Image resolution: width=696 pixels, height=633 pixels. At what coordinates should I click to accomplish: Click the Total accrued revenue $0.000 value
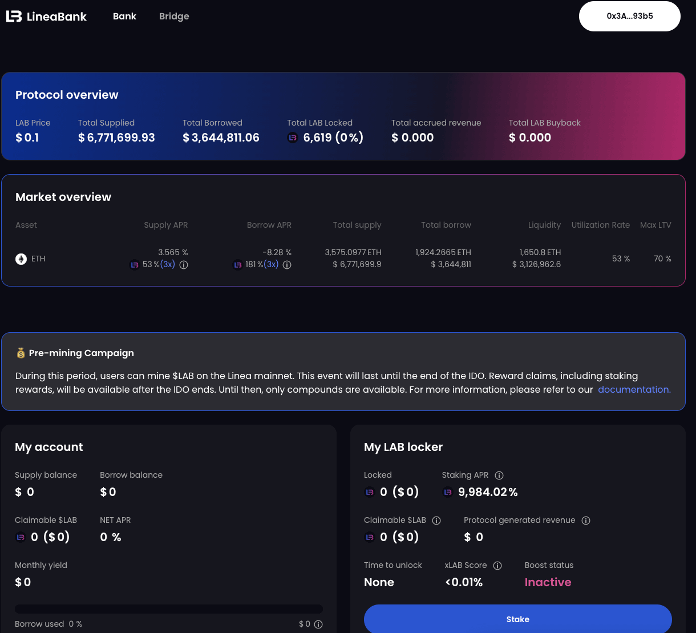[x=412, y=138]
